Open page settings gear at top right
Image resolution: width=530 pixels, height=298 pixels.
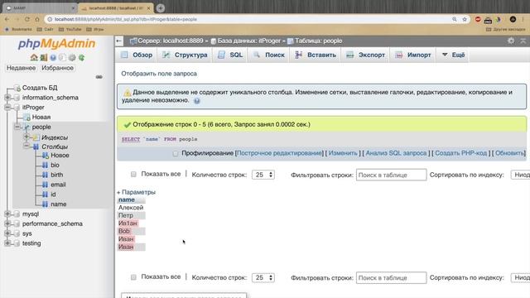(x=511, y=41)
